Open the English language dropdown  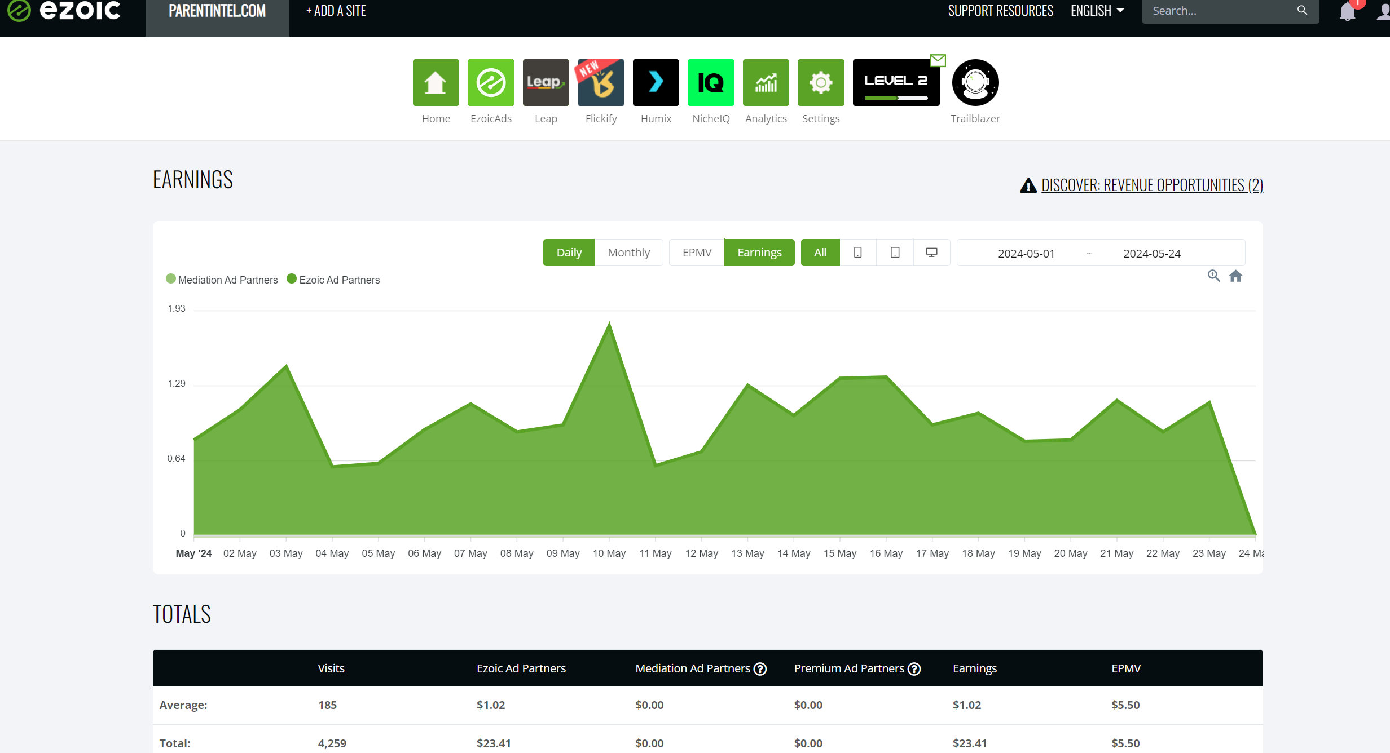click(1097, 11)
